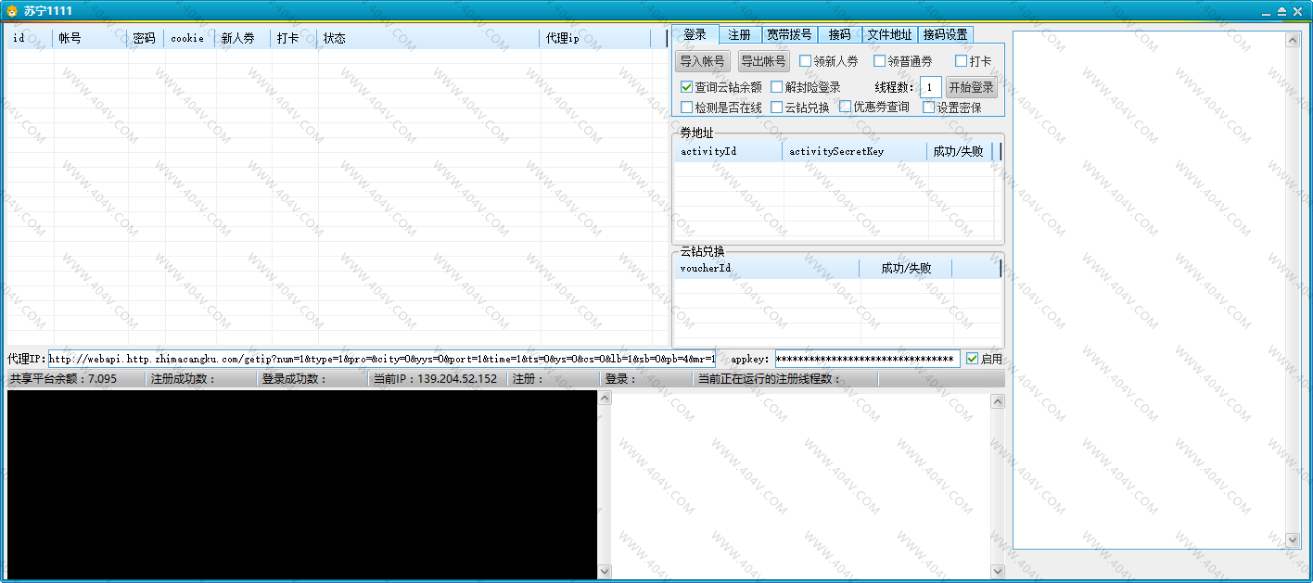Image resolution: width=1313 pixels, height=583 pixels.
Task: Click the 帐号 column header
Action: coord(70,38)
